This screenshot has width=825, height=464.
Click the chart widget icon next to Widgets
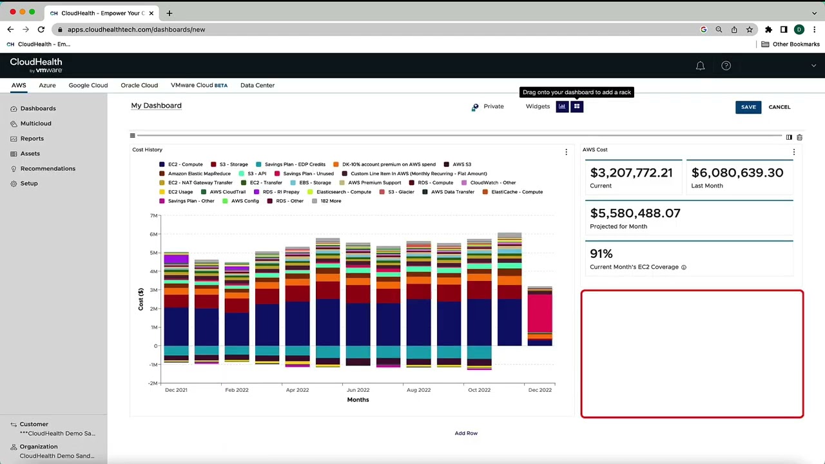coord(562,107)
